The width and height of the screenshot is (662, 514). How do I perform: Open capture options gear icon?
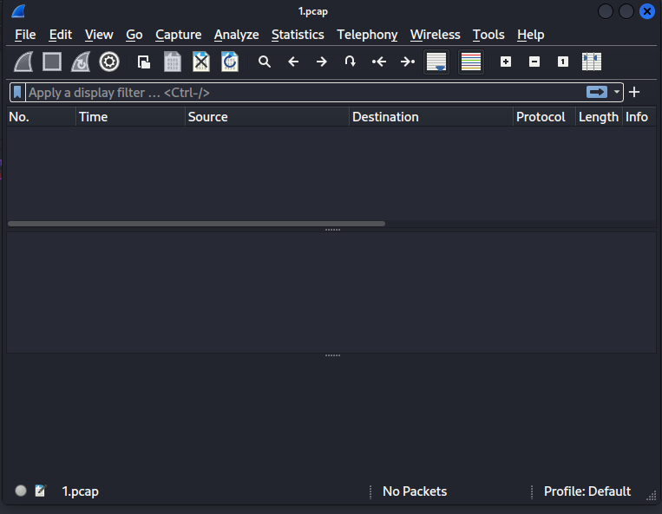[109, 62]
